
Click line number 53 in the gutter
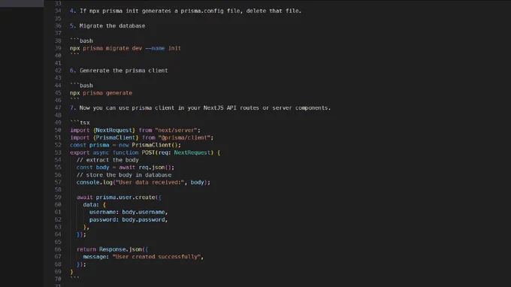coord(58,153)
